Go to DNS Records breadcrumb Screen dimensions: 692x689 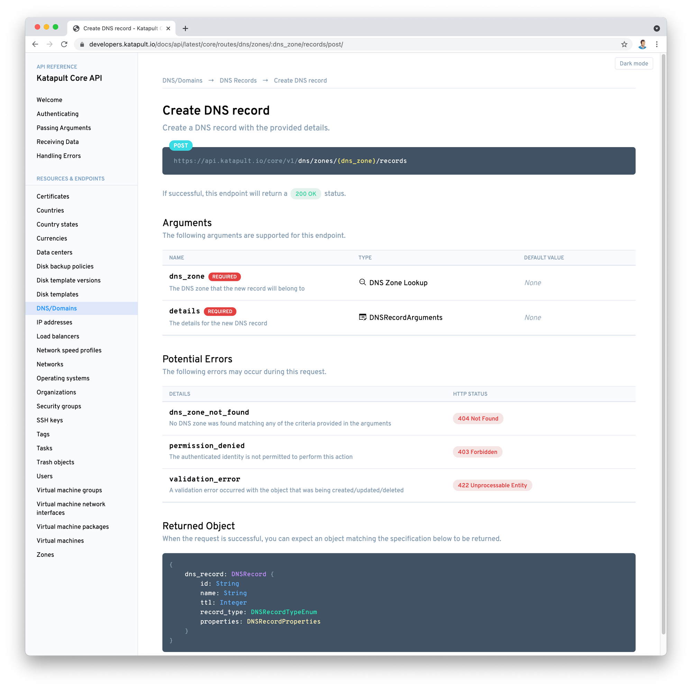pos(238,81)
